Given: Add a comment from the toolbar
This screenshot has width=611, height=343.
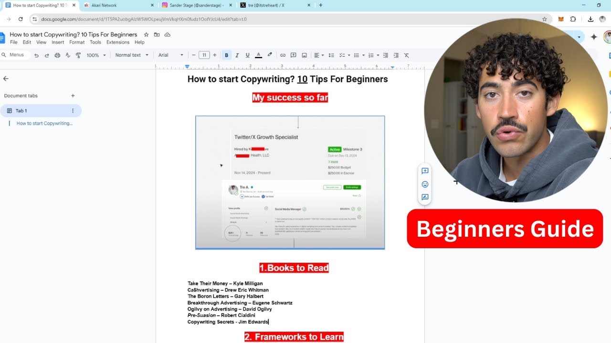Looking at the screenshot, I should coord(294,55).
